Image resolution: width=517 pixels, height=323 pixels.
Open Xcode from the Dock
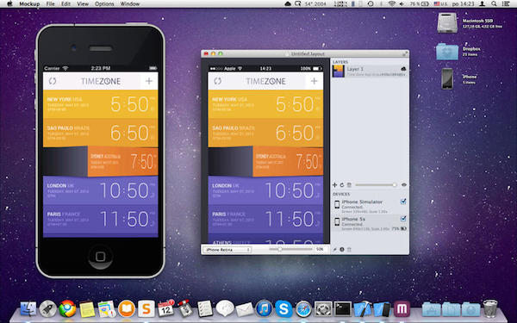[363, 309]
